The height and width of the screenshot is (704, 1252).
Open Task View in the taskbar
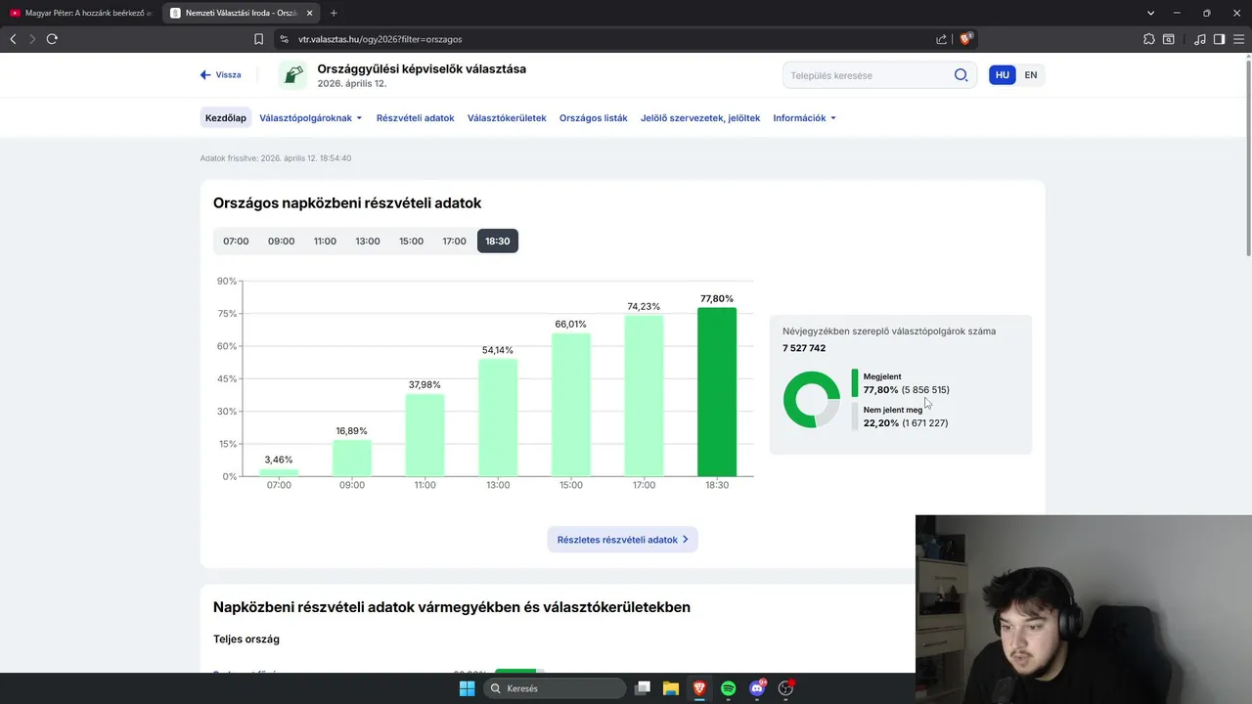click(x=643, y=688)
